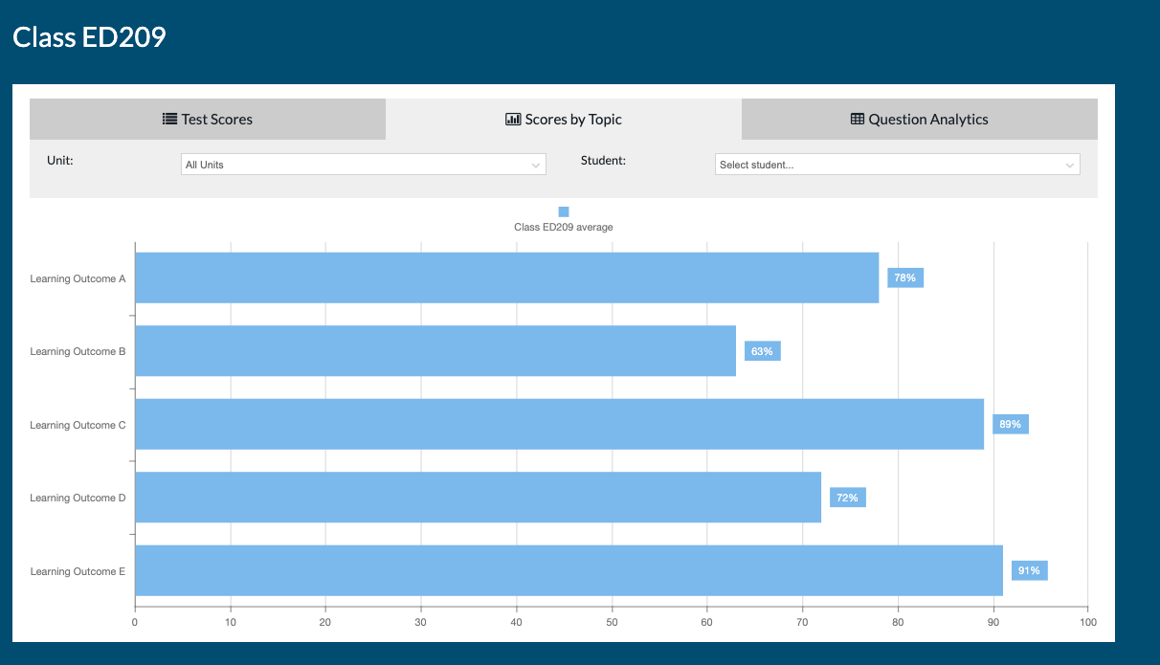
Task: Open the Test Scores tab
Action: coord(208,120)
